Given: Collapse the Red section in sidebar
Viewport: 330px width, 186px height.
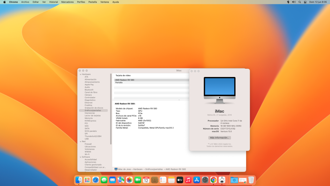Looking at the screenshot, I should coord(81,141).
